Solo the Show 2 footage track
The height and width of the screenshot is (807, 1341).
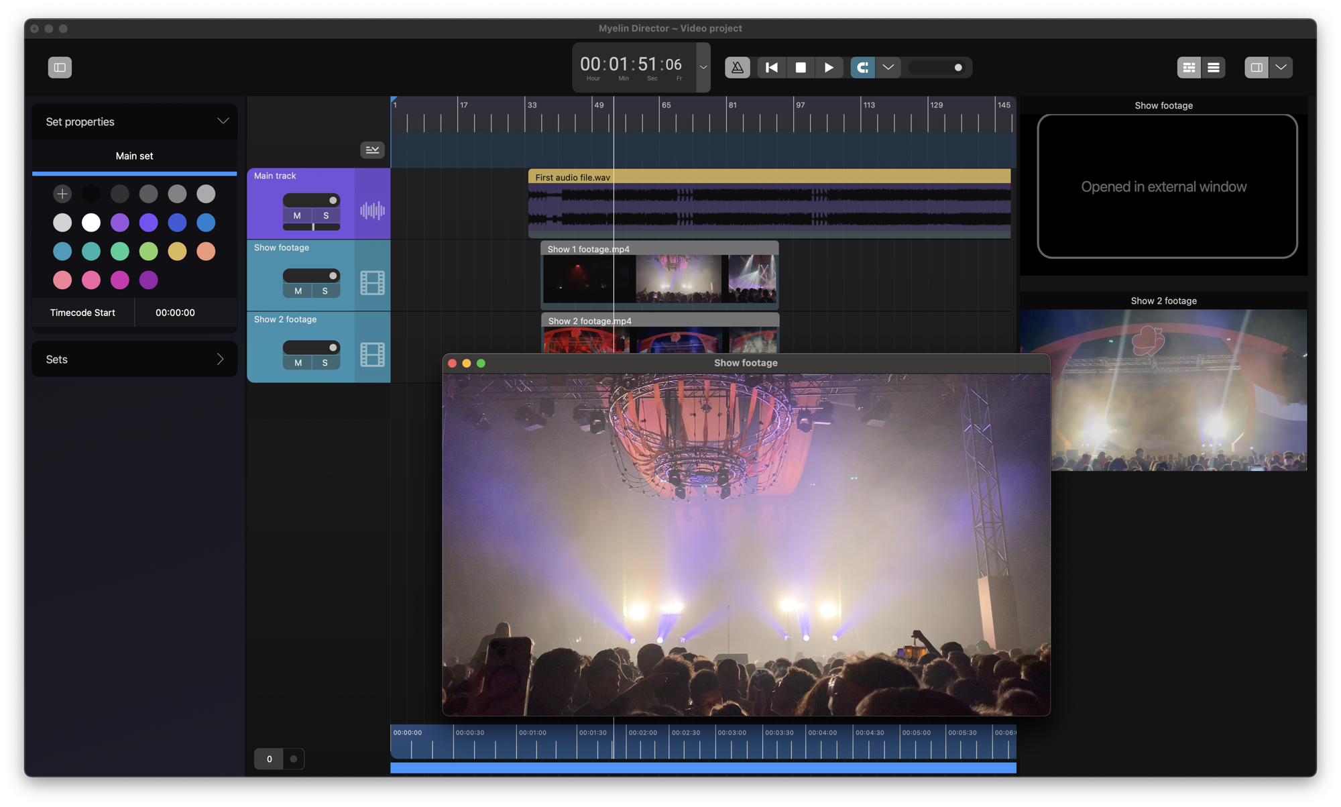(x=325, y=362)
